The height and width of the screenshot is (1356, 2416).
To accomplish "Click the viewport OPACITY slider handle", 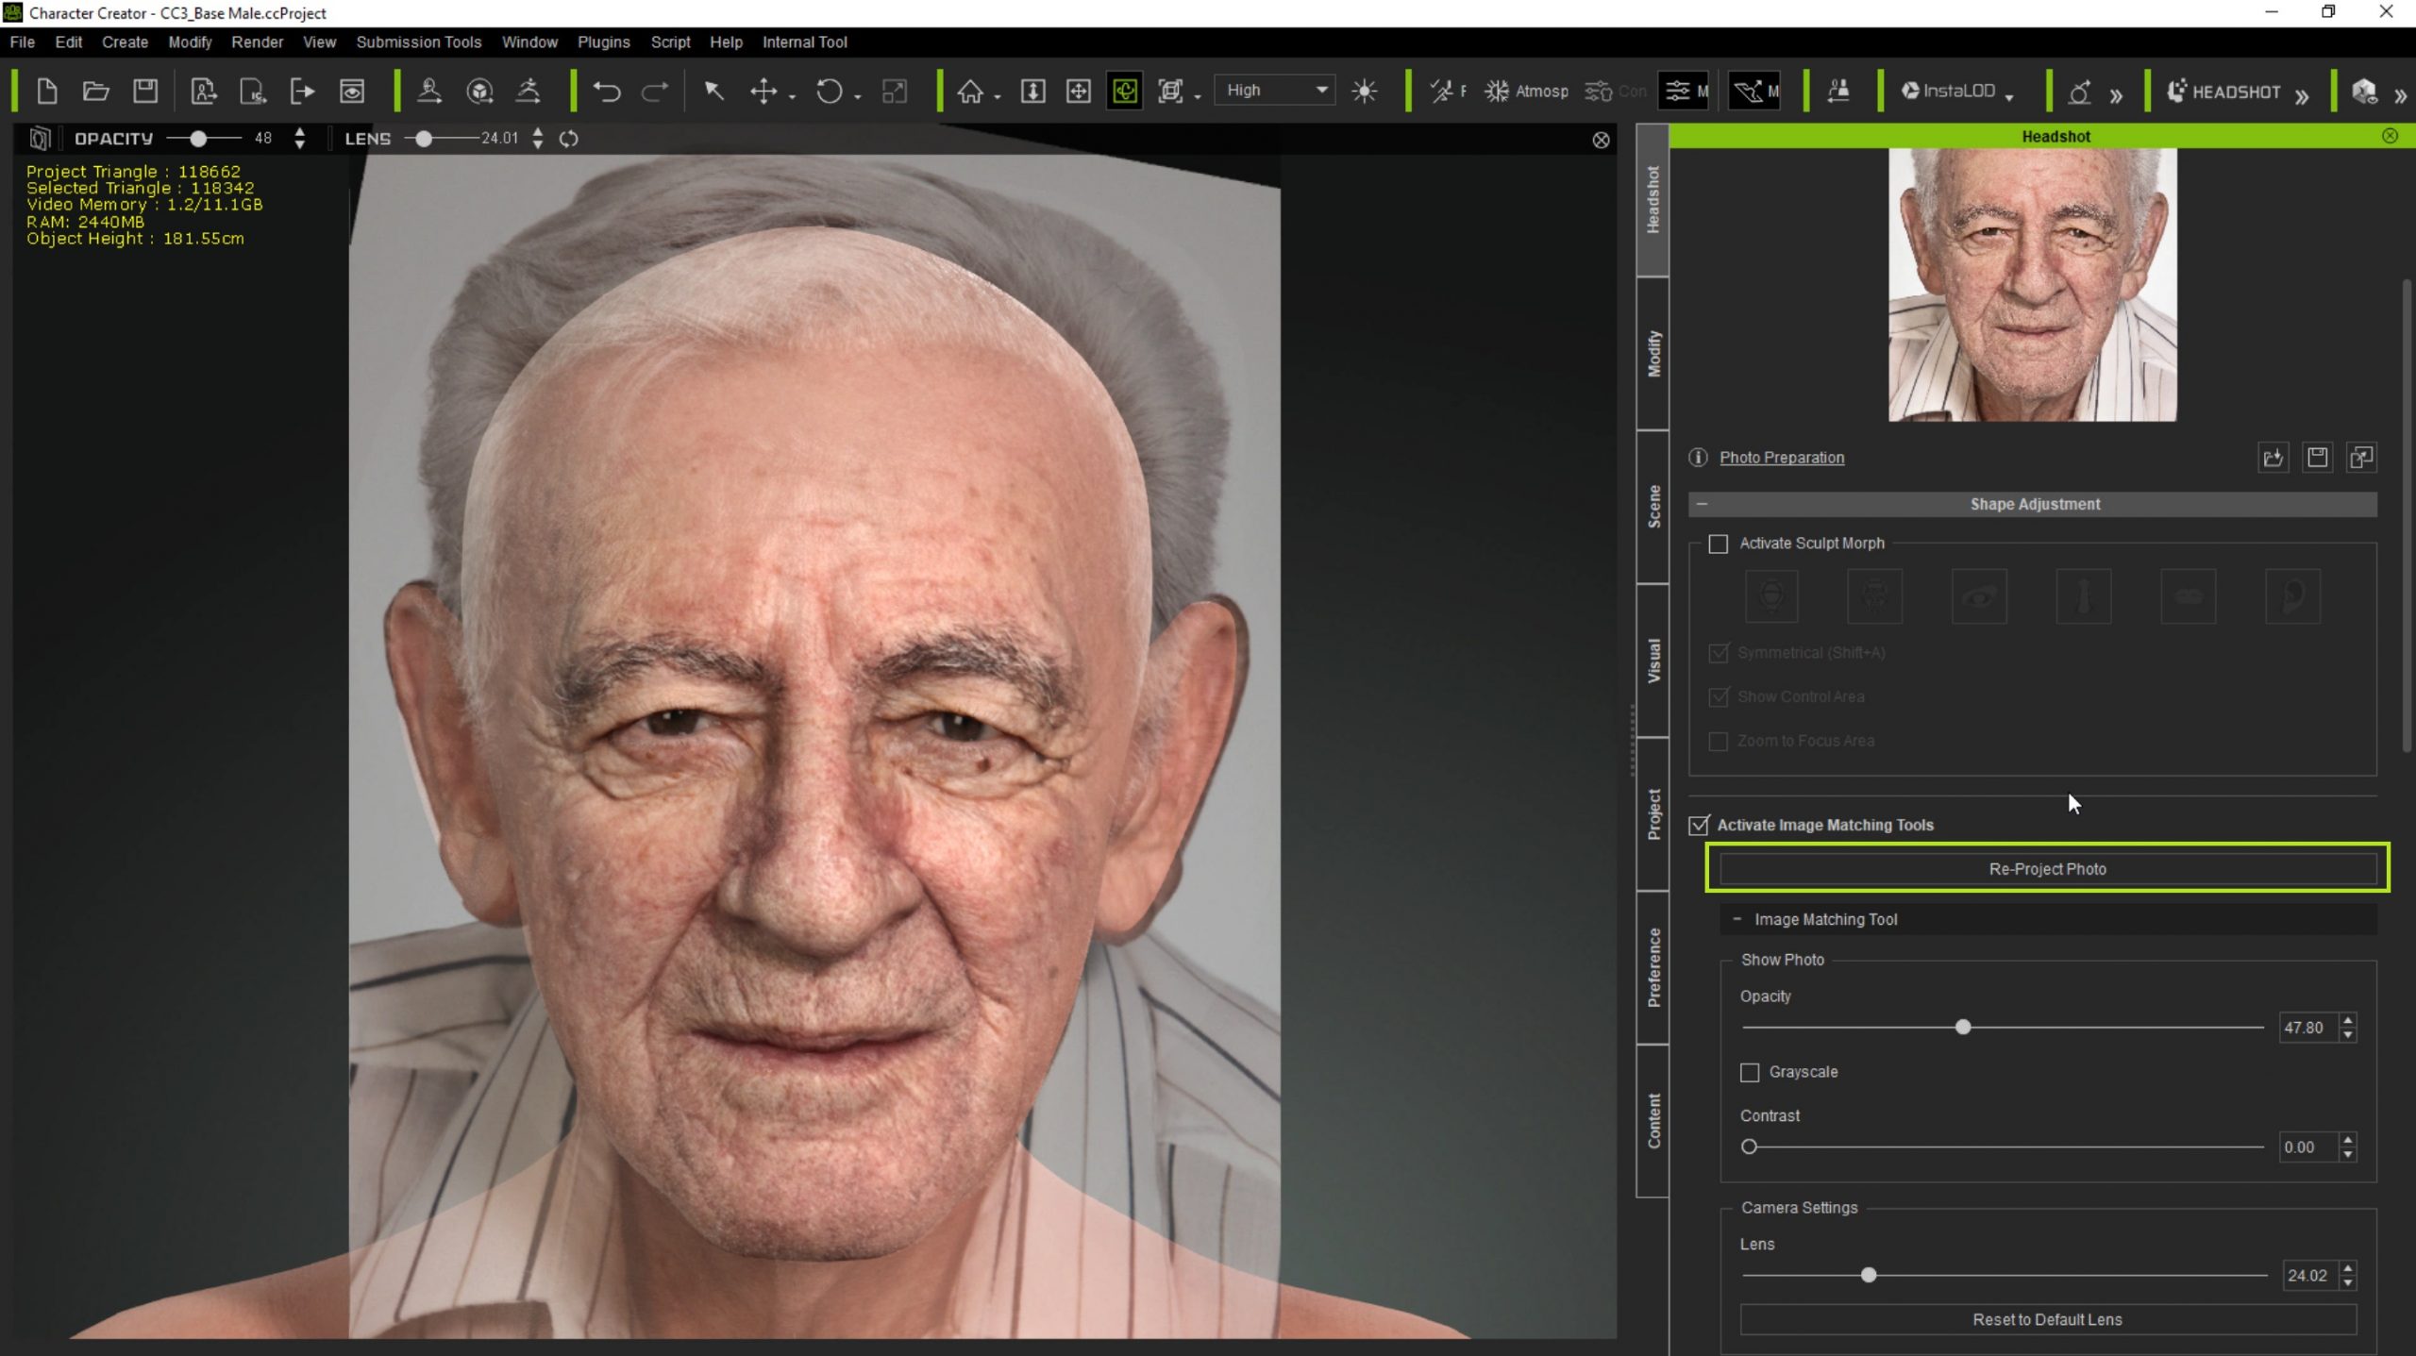I will tap(198, 139).
